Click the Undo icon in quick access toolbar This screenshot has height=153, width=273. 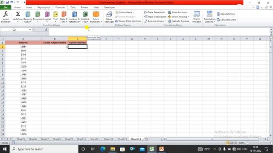click(12, 2)
